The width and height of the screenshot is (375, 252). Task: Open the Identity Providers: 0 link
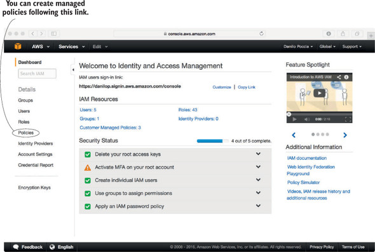(x=198, y=119)
